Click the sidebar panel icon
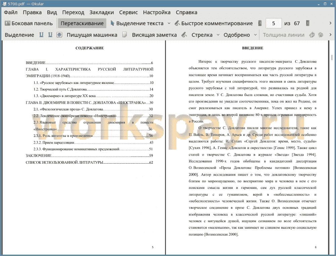Image resolution: width=336 pixels, height=256 pixels. (7, 23)
